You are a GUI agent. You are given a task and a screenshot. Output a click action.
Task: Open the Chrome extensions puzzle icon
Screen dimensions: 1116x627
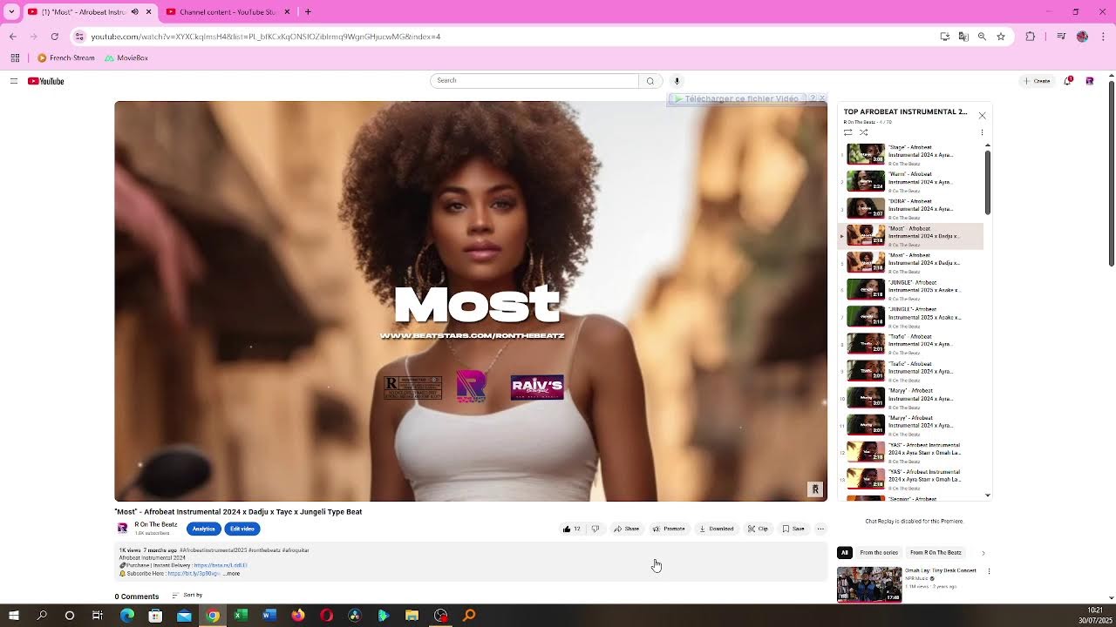(x=1031, y=37)
